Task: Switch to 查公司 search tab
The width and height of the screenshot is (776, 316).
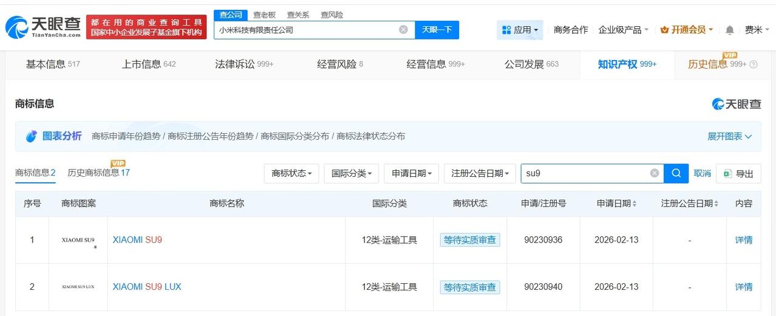Action: (231, 15)
